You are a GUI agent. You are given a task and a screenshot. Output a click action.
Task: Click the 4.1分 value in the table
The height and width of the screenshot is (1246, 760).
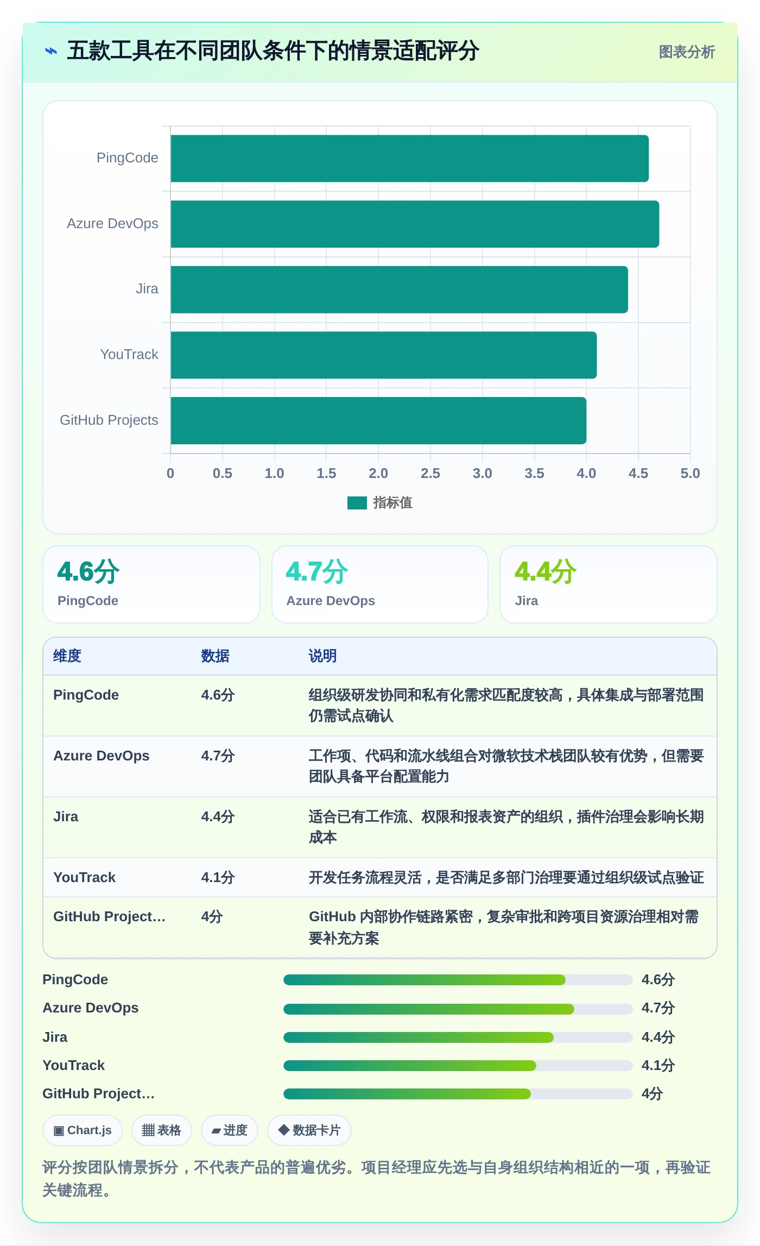218,878
